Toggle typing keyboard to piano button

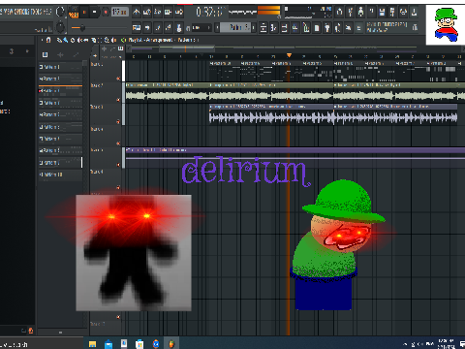(x=137, y=28)
